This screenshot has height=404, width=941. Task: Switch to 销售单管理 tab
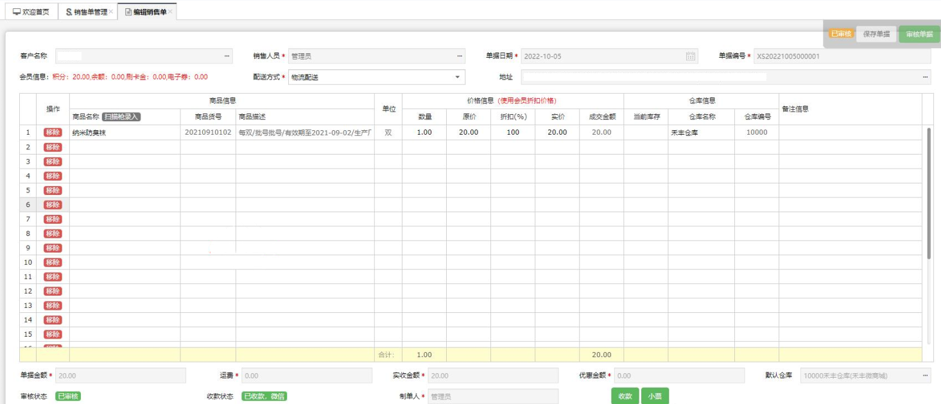click(87, 12)
